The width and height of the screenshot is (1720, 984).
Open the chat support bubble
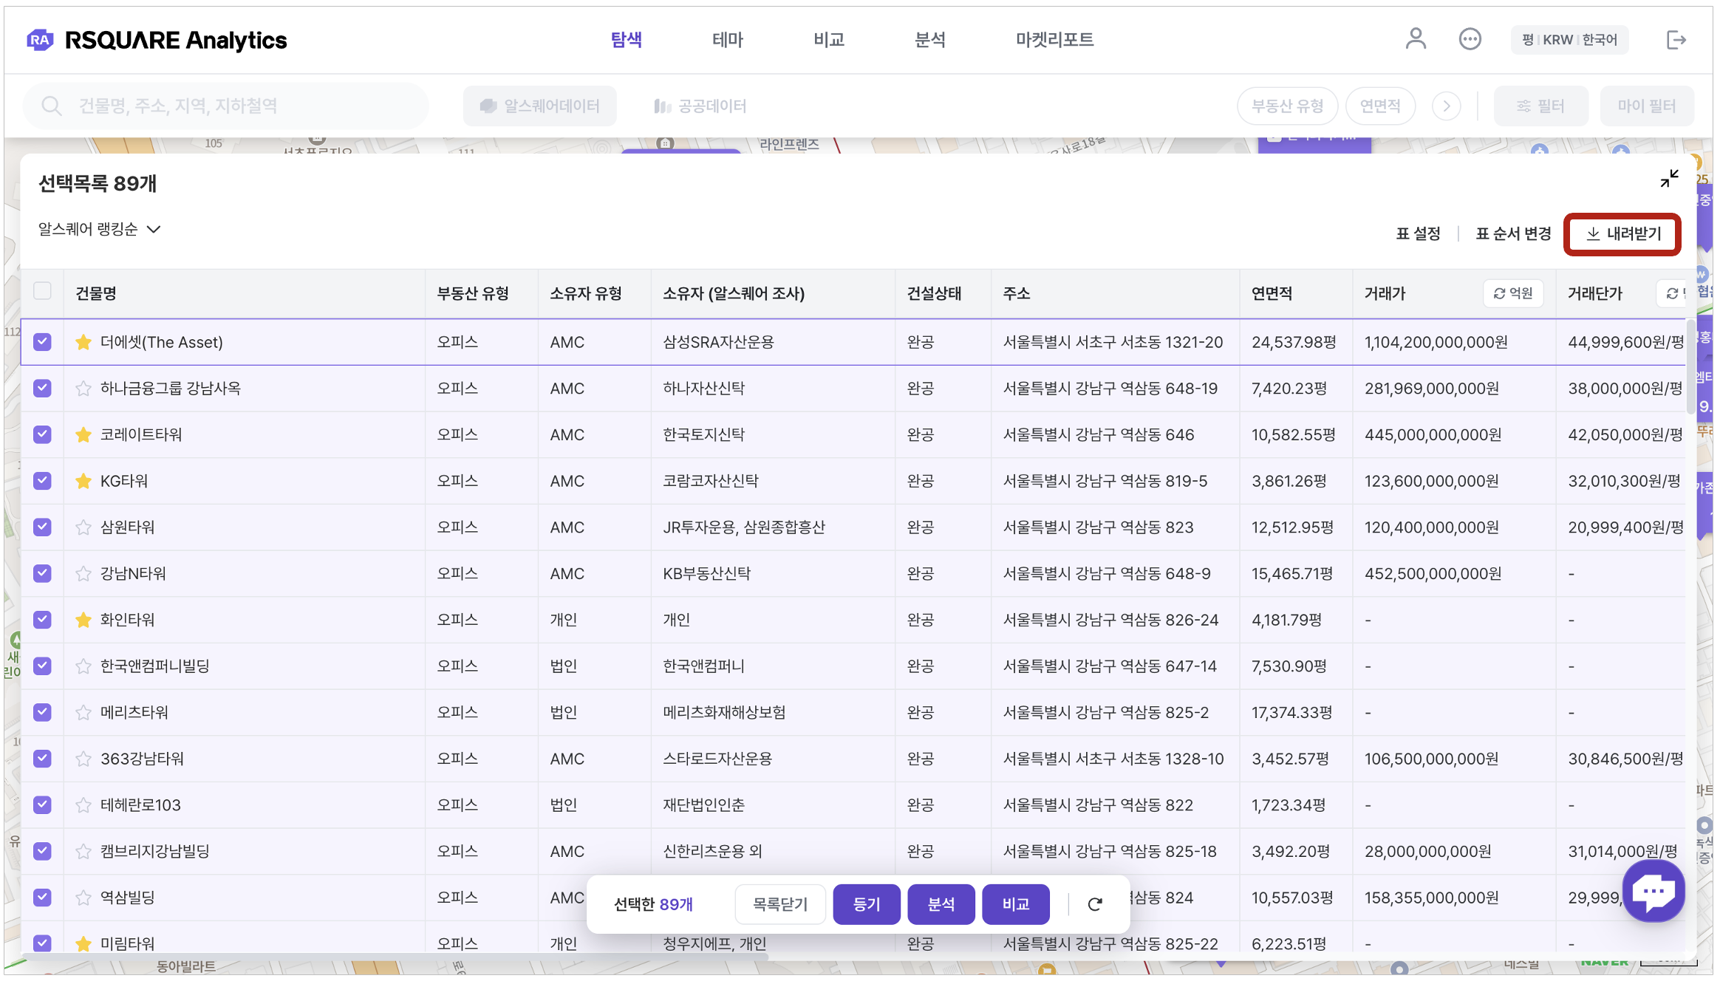pyautogui.click(x=1653, y=891)
